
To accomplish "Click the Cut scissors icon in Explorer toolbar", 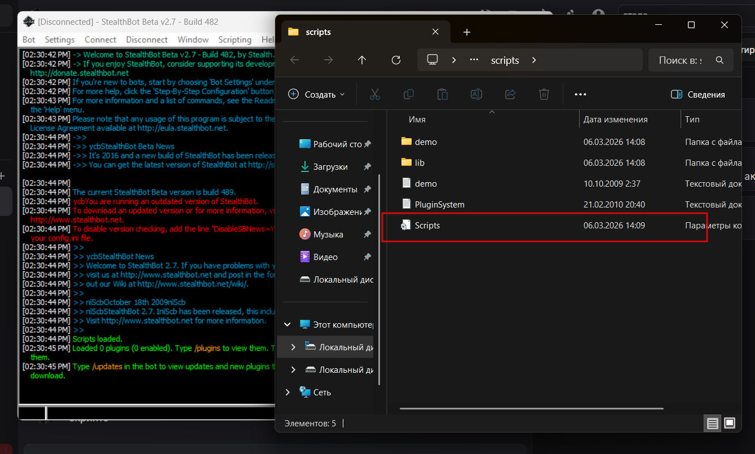I will click(375, 94).
